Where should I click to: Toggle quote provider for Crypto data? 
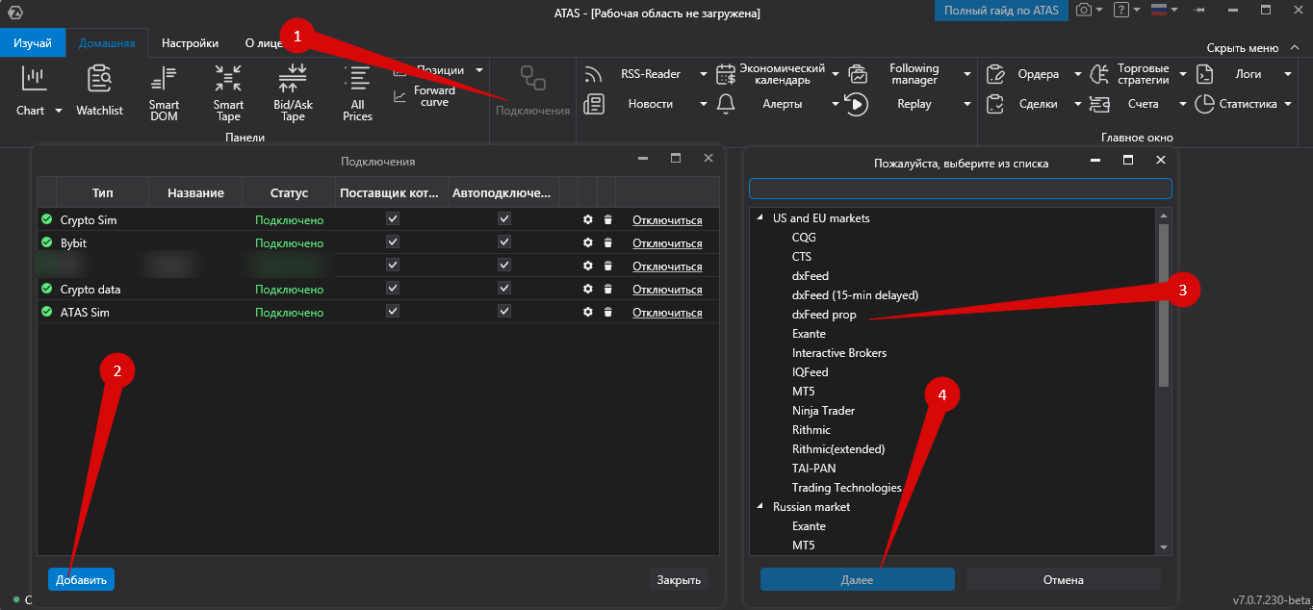point(392,289)
